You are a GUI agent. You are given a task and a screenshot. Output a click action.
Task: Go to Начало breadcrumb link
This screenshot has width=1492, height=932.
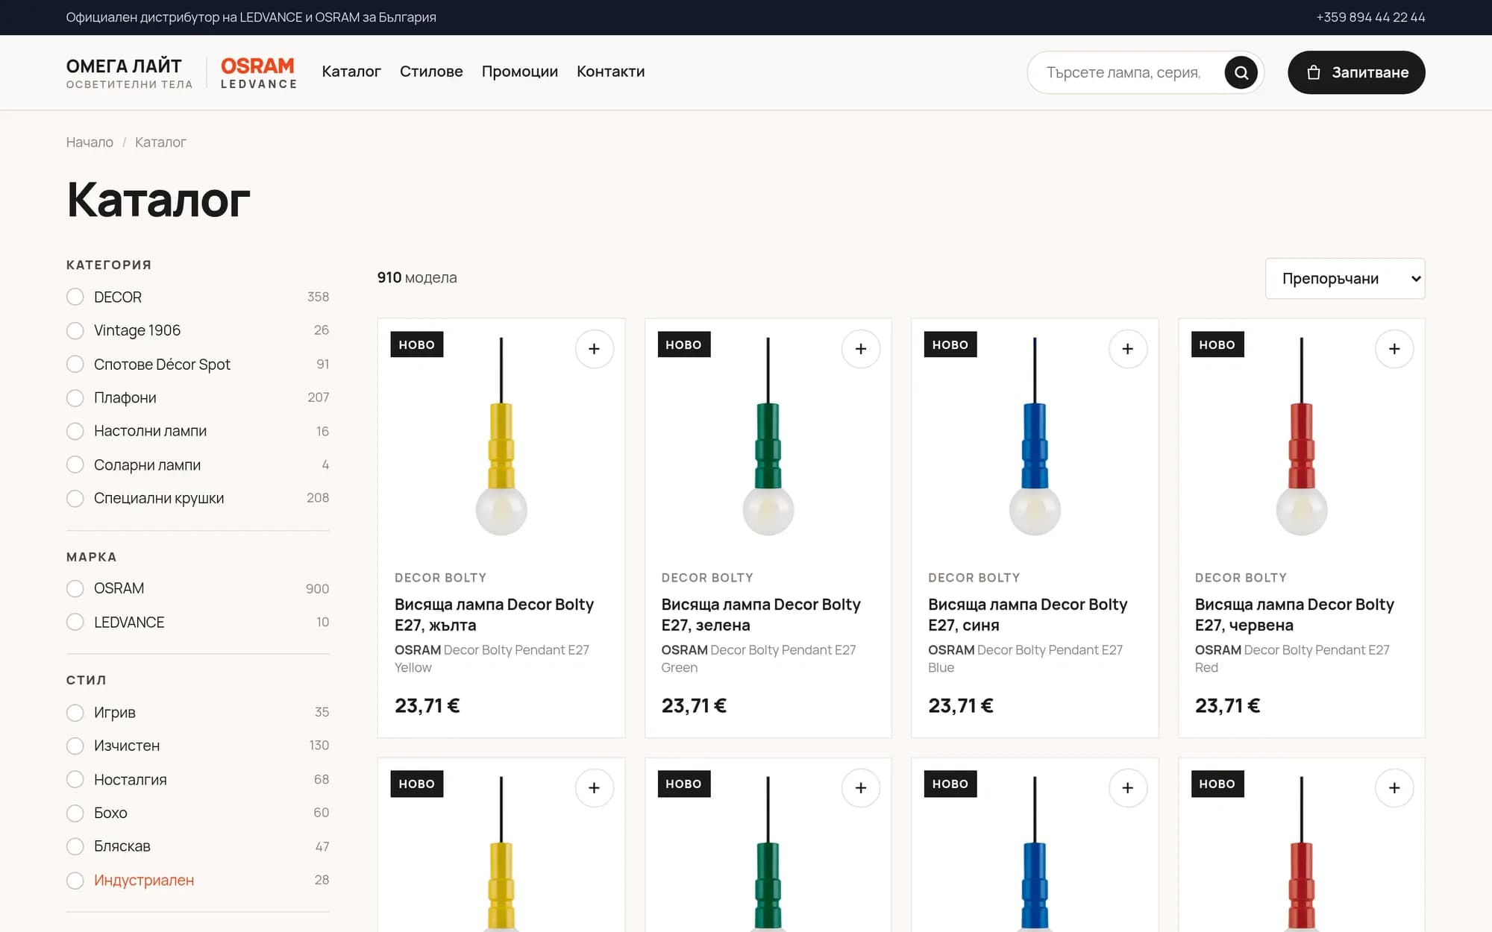(90, 142)
